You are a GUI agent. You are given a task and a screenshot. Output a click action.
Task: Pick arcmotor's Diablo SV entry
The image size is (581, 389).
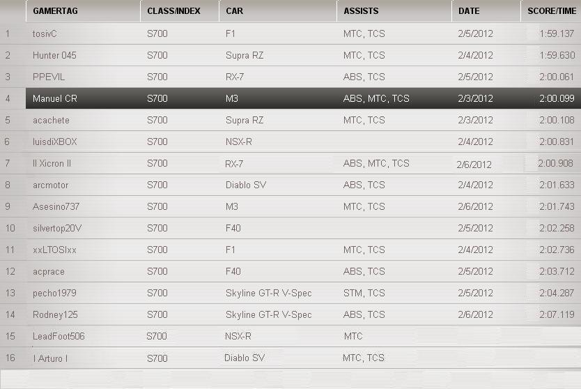click(245, 185)
